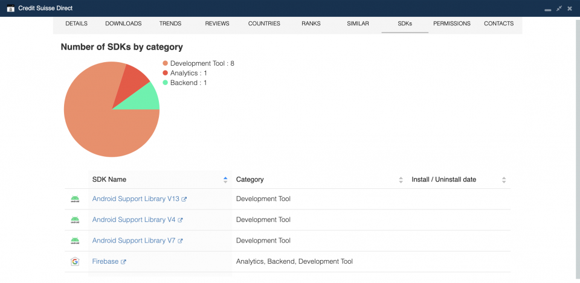This screenshot has width=580, height=283.
Task: Toggle the Analytics legend entry
Action: point(185,73)
